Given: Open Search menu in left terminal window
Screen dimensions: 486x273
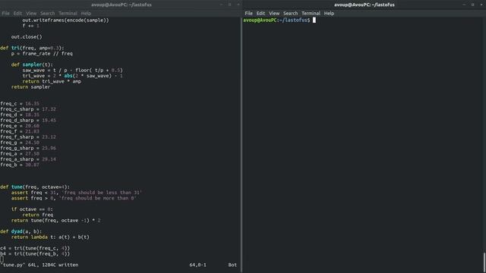Looking at the screenshot, I should 47,14.
